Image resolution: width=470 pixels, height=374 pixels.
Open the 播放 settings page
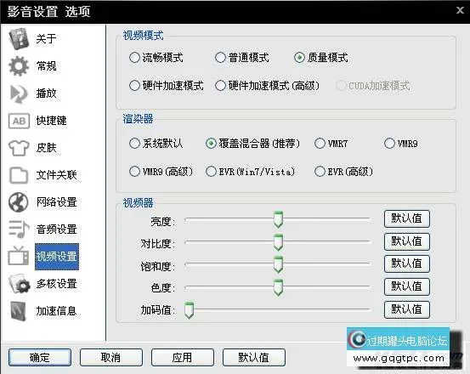click(46, 93)
